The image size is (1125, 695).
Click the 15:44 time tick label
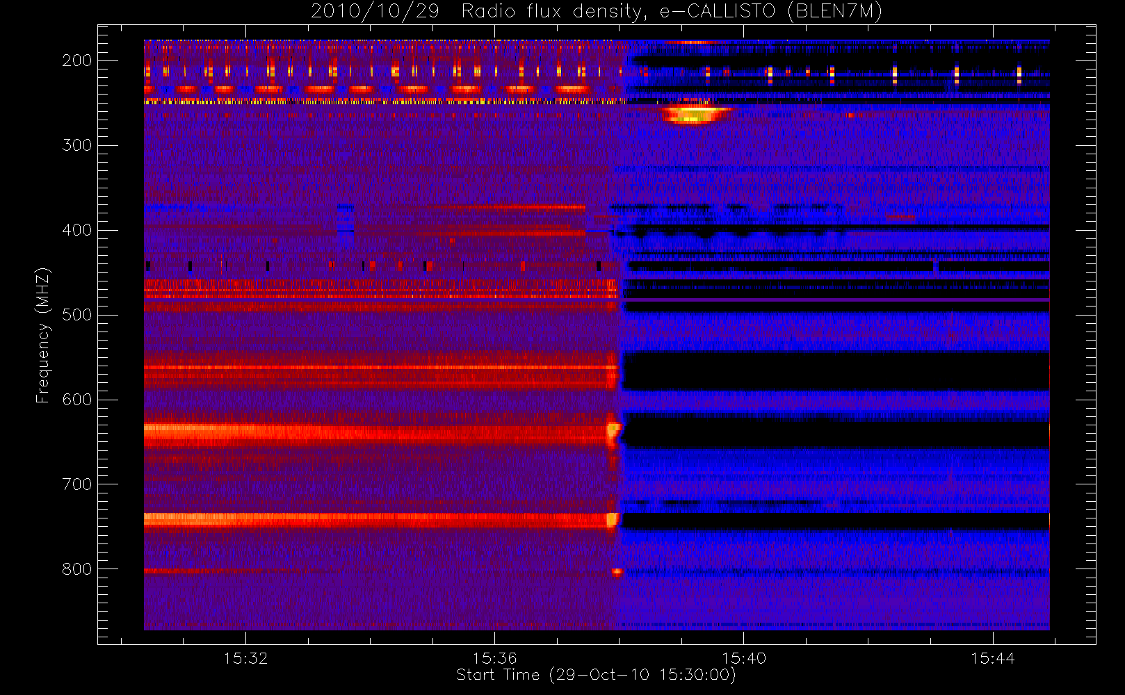point(993,658)
